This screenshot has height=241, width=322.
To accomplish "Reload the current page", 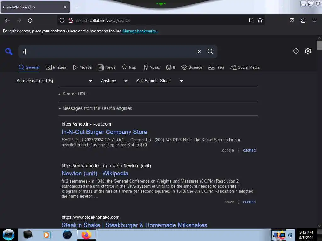I will click(x=30, y=20).
